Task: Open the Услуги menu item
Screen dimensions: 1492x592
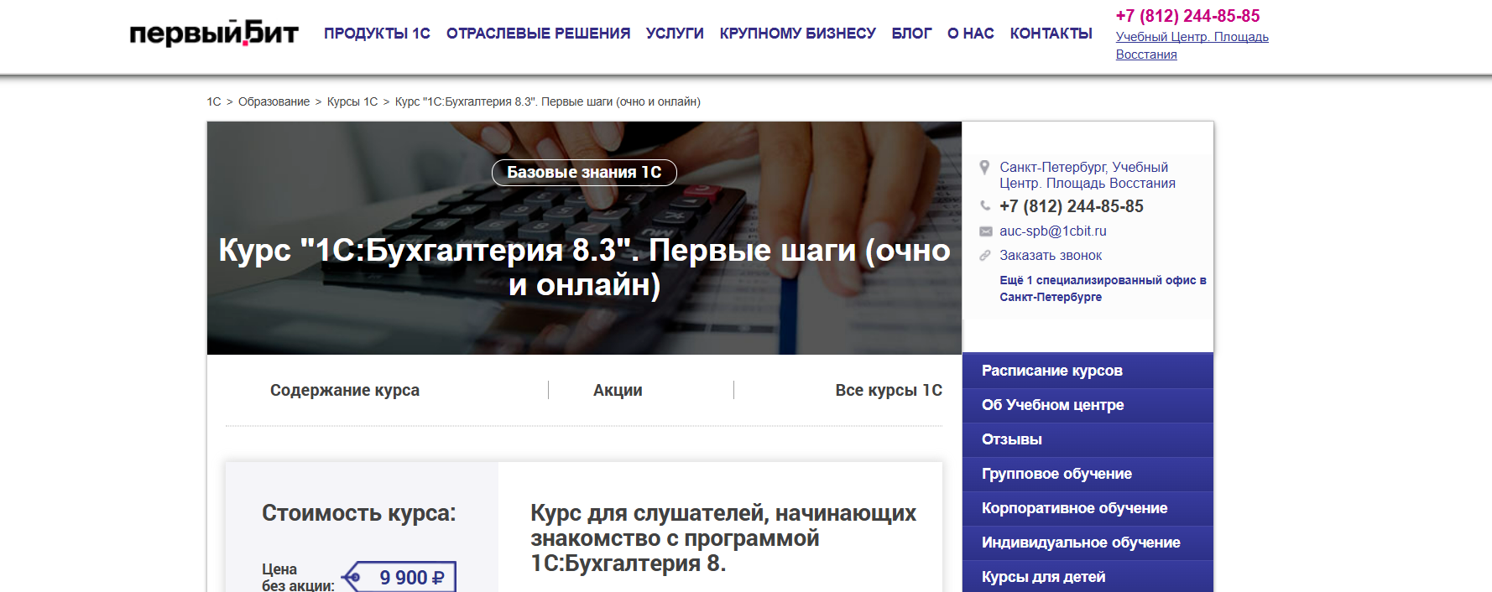Action: point(675,34)
